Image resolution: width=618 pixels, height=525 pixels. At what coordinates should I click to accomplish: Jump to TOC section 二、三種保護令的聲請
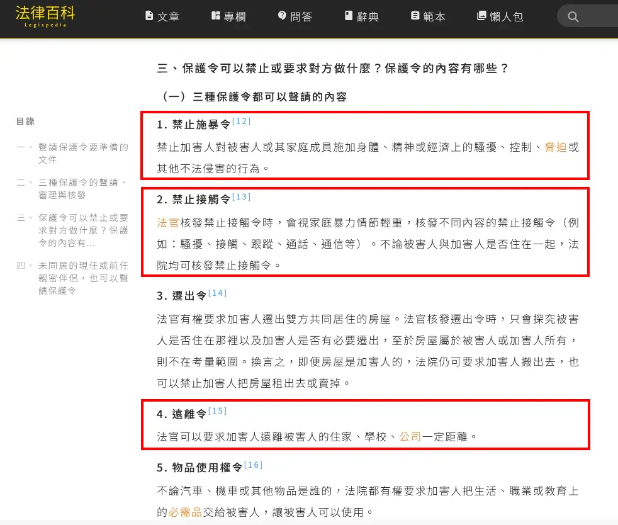(x=82, y=188)
